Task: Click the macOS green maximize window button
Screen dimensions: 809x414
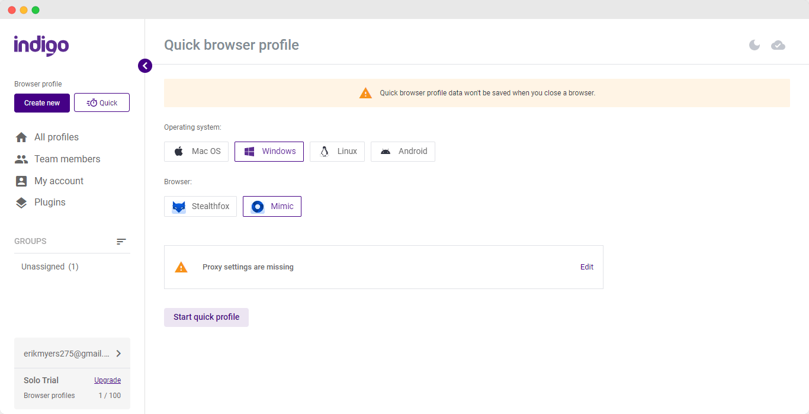Action: [x=36, y=10]
